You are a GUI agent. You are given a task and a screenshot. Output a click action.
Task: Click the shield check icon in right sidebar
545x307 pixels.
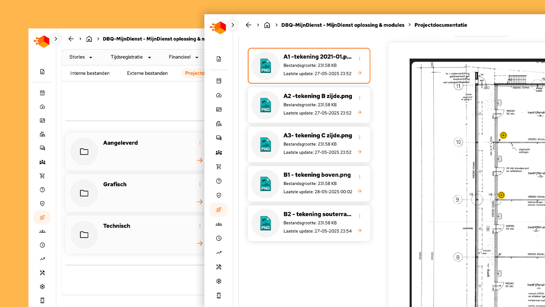pyautogui.click(x=219, y=195)
